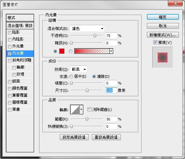Open the 輪廓 contour picker dropdown arrow
This screenshot has width=185, height=159.
point(81,110)
